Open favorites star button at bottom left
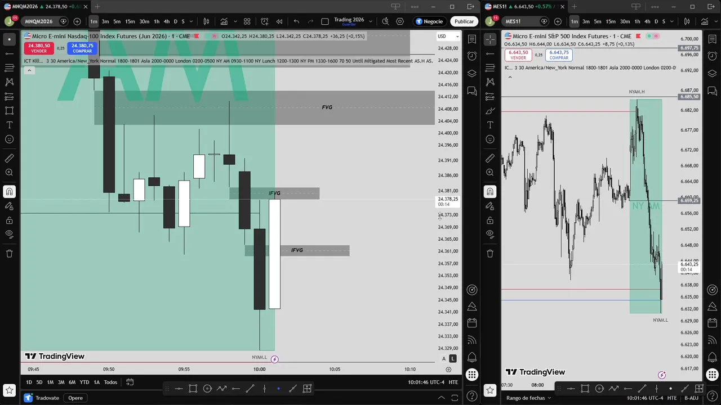Screen dimensions: 721x405 click(x=9, y=390)
